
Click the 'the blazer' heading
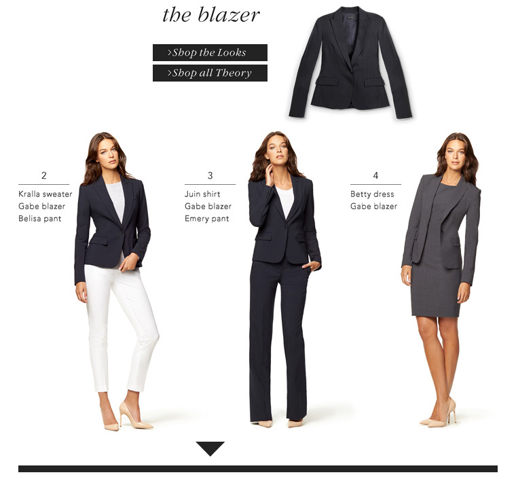point(211,15)
